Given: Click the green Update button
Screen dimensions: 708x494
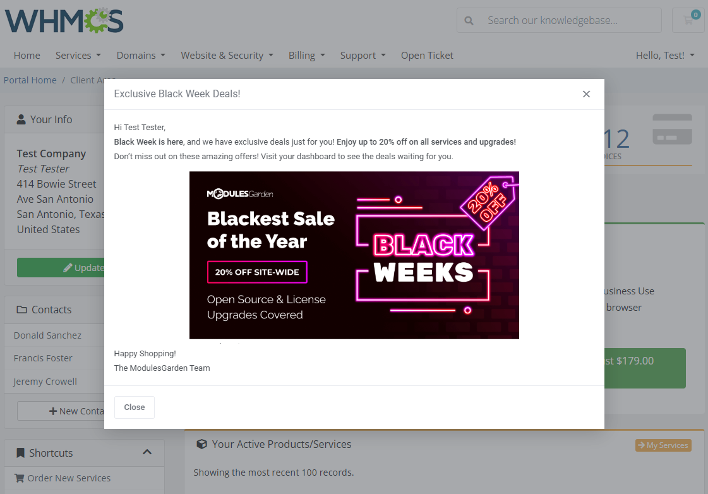Looking at the screenshot, I should (x=61, y=268).
